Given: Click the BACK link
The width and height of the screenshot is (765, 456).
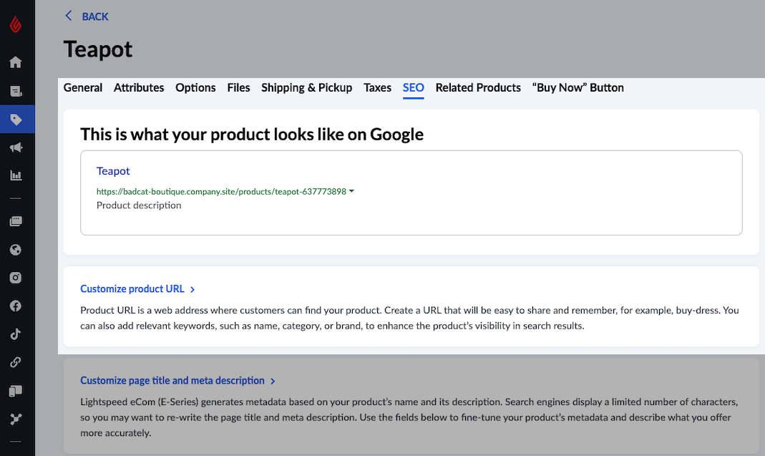Looking at the screenshot, I should (x=87, y=16).
